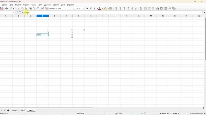The image size is (206, 115).
Task: Center cell contents horizontally
Action: (120, 8)
